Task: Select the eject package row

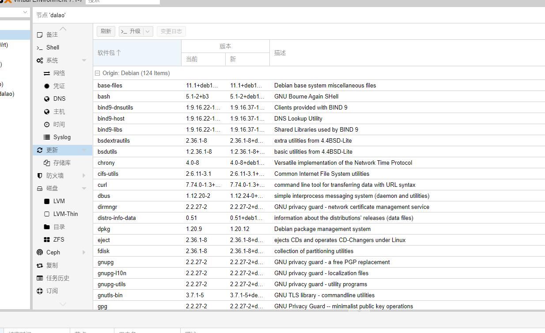Action: [x=319, y=240]
